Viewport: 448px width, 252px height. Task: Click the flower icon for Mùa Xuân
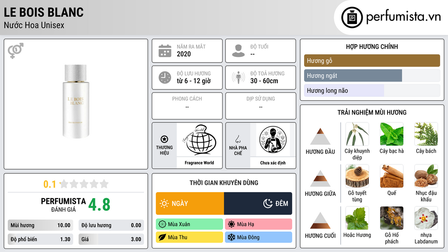pyautogui.click(x=162, y=224)
